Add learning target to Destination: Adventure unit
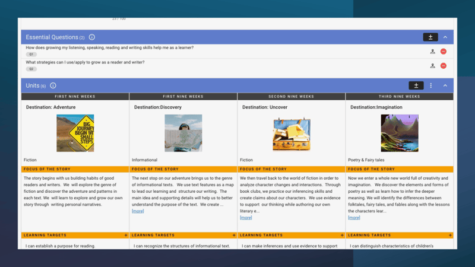Image resolution: width=475 pixels, height=267 pixels. (126, 236)
